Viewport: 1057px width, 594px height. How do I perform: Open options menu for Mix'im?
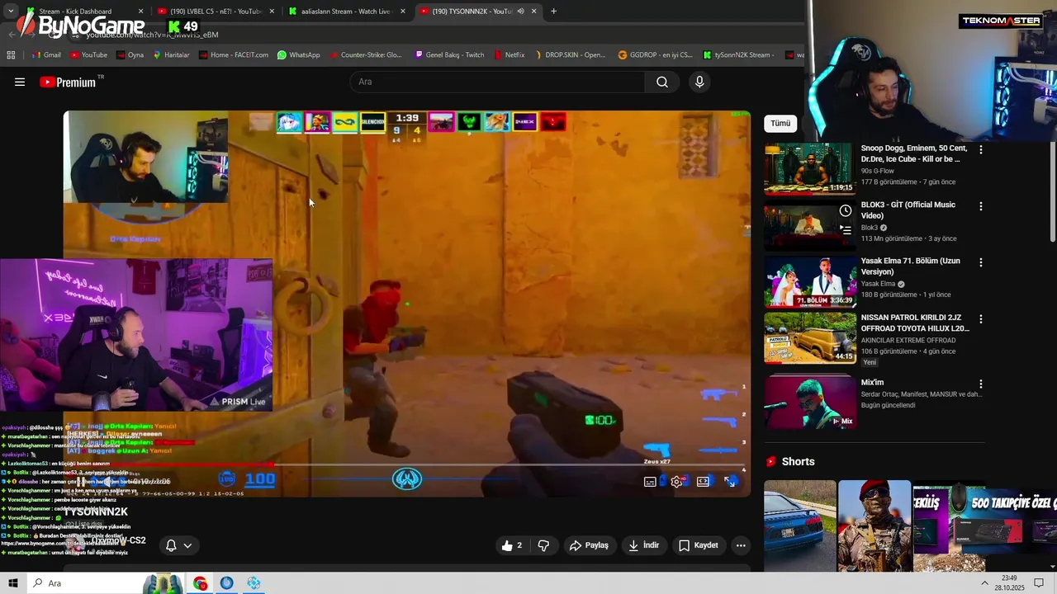pyautogui.click(x=981, y=384)
